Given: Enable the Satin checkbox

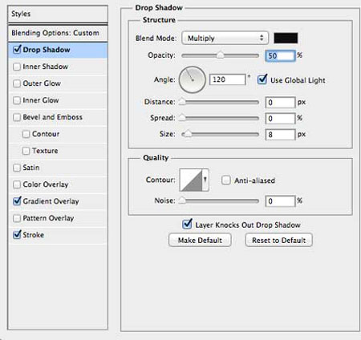Looking at the screenshot, I should tap(17, 168).
